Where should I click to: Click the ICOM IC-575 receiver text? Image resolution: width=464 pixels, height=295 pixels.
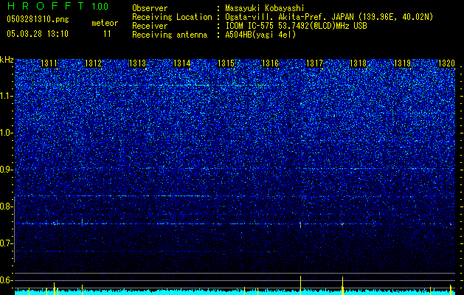pos(296,26)
